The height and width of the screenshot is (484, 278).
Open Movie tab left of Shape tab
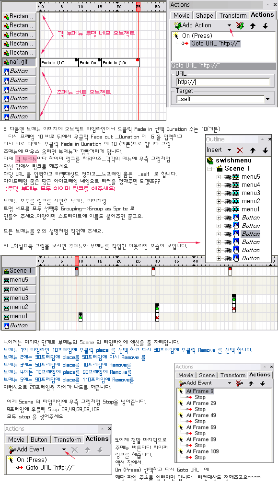coord(182,15)
